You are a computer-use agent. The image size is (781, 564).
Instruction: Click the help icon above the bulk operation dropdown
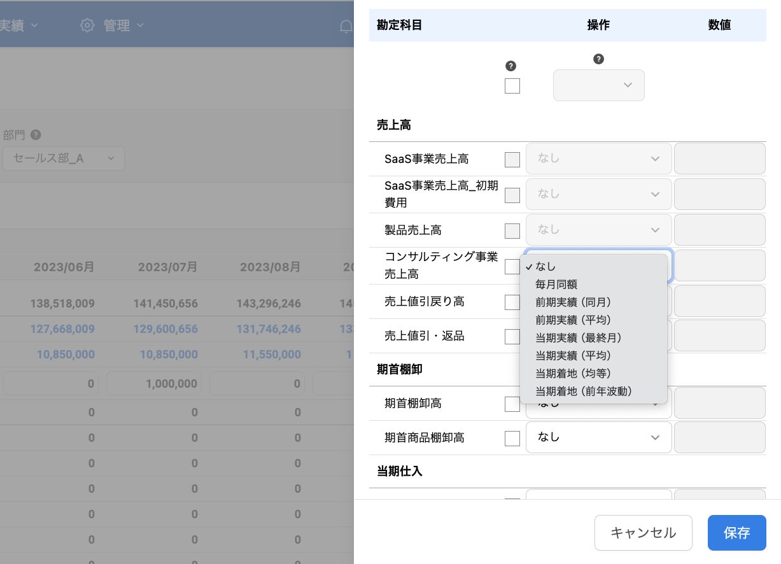click(x=598, y=59)
